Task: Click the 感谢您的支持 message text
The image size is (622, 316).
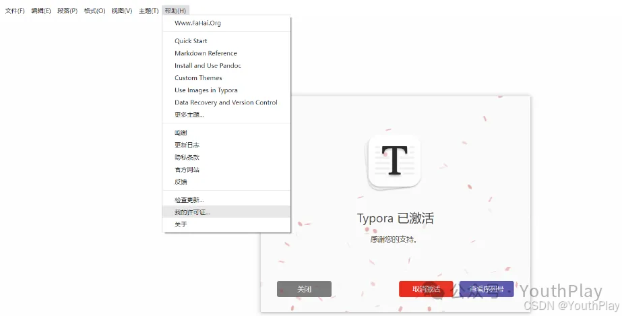Action: pos(394,239)
